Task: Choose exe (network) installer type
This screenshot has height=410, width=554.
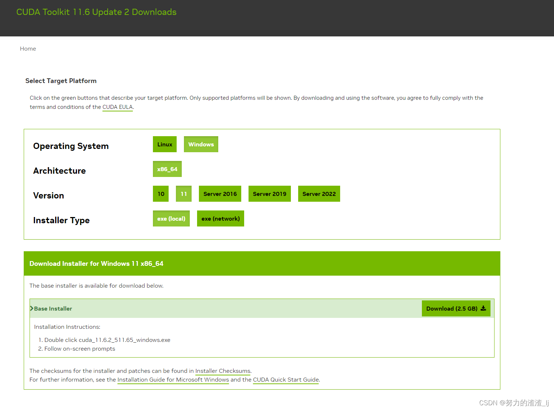Action: tap(220, 218)
